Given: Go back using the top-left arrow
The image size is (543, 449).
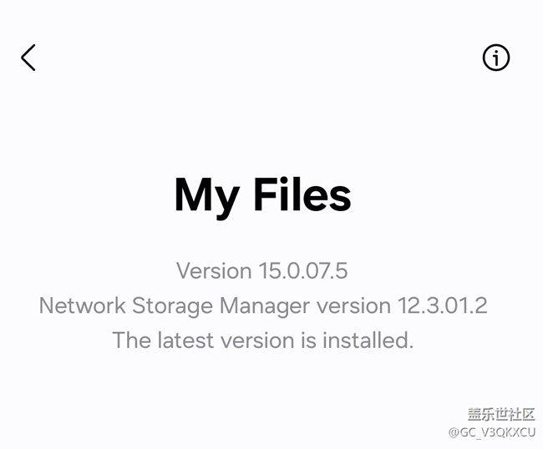Looking at the screenshot, I should point(28,58).
